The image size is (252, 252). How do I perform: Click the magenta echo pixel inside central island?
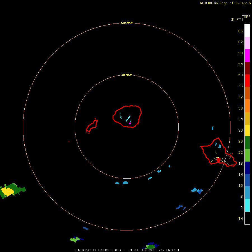click(130, 123)
